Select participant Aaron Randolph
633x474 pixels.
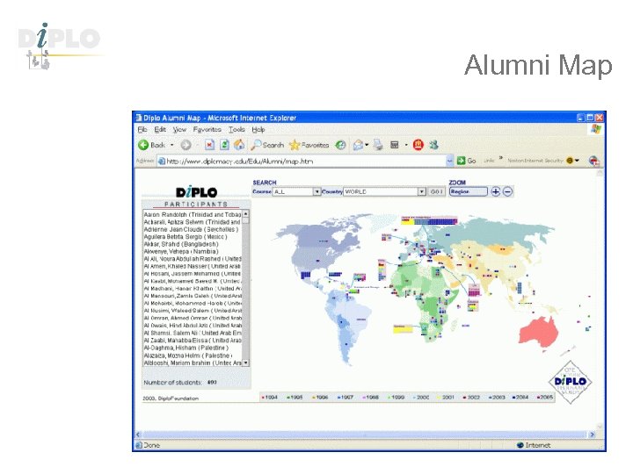point(193,215)
